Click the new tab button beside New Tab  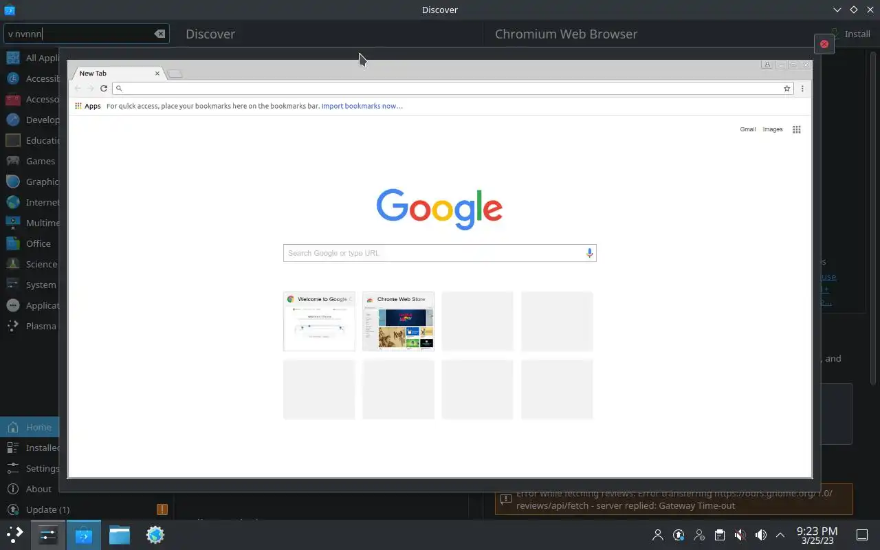[x=175, y=74]
